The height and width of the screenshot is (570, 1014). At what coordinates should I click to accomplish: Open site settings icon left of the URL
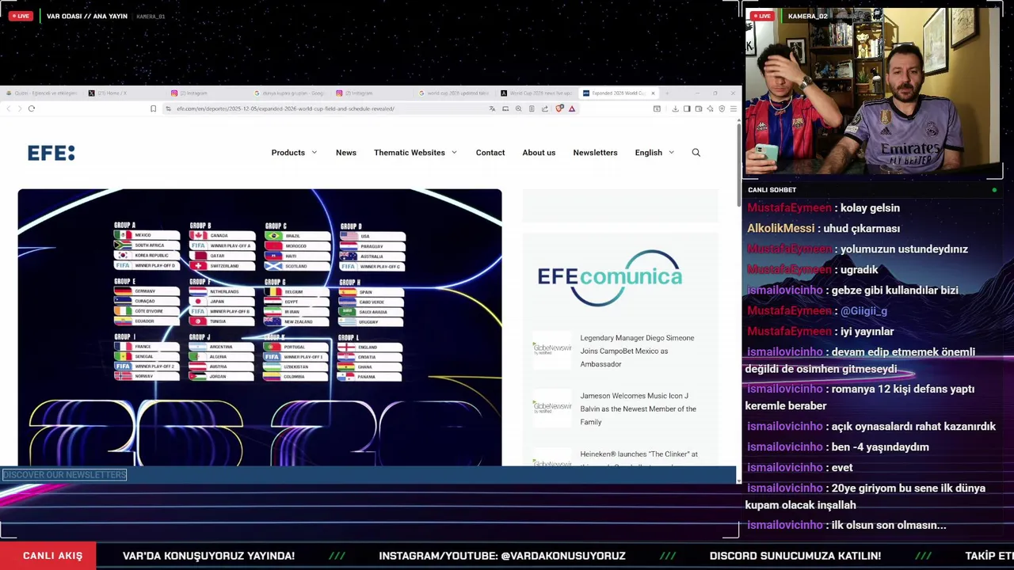168,108
